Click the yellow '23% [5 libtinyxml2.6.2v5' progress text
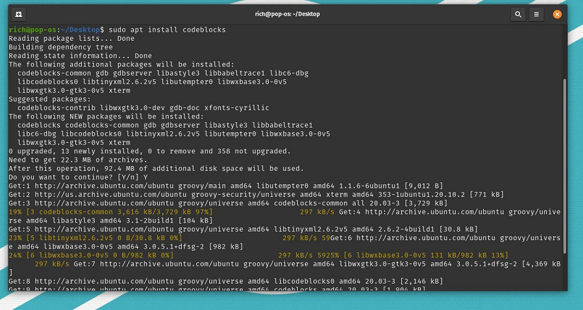Viewport: 583px width, 310px height. point(96,238)
